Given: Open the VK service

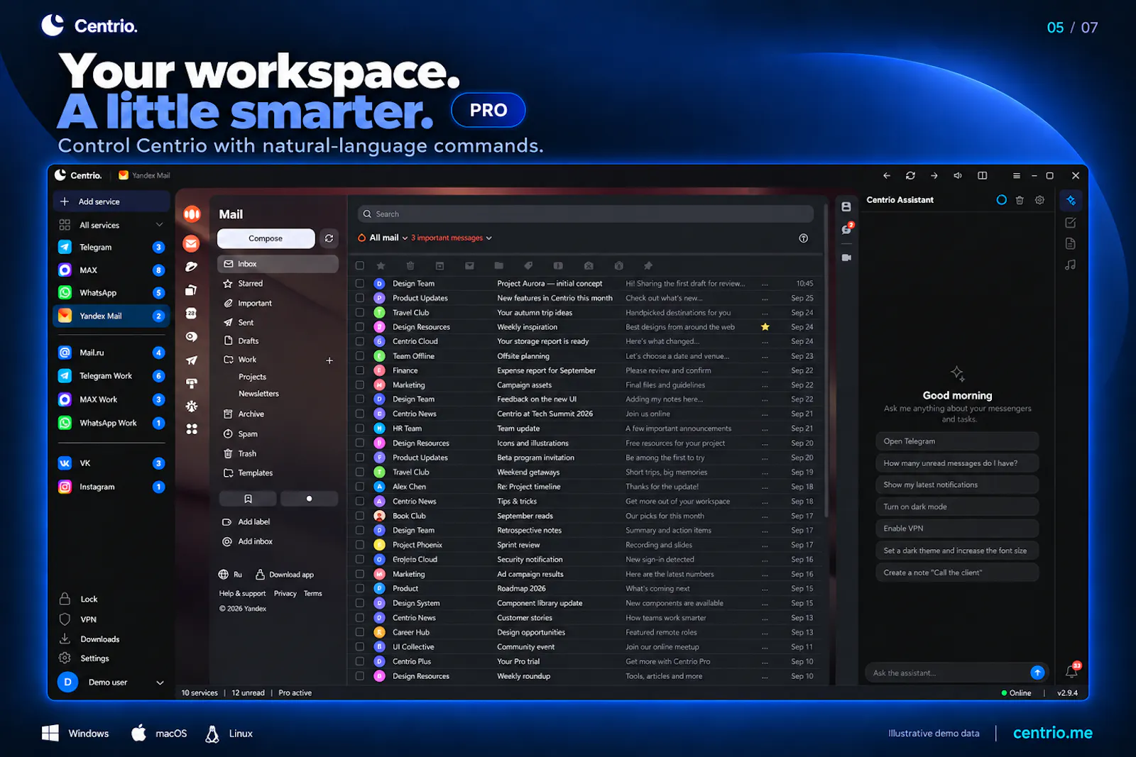Looking at the screenshot, I should [x=111, y=463].
